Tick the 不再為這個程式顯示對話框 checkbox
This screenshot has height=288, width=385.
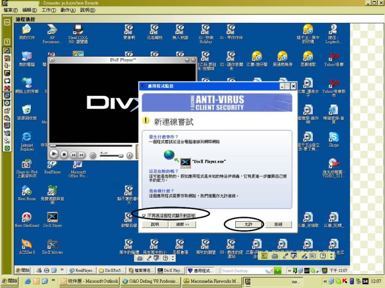coord(144,216)
